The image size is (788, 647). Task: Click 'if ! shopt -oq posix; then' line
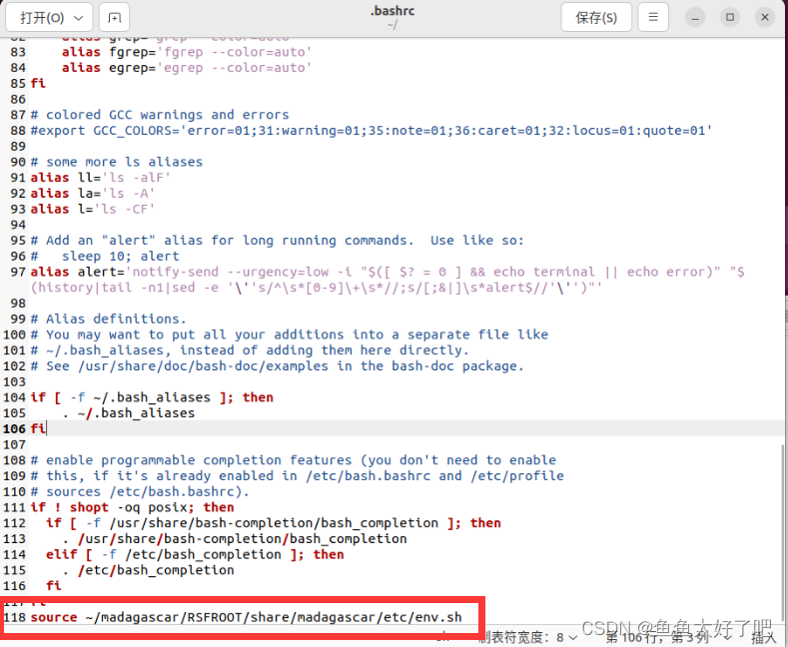[132, 507]
